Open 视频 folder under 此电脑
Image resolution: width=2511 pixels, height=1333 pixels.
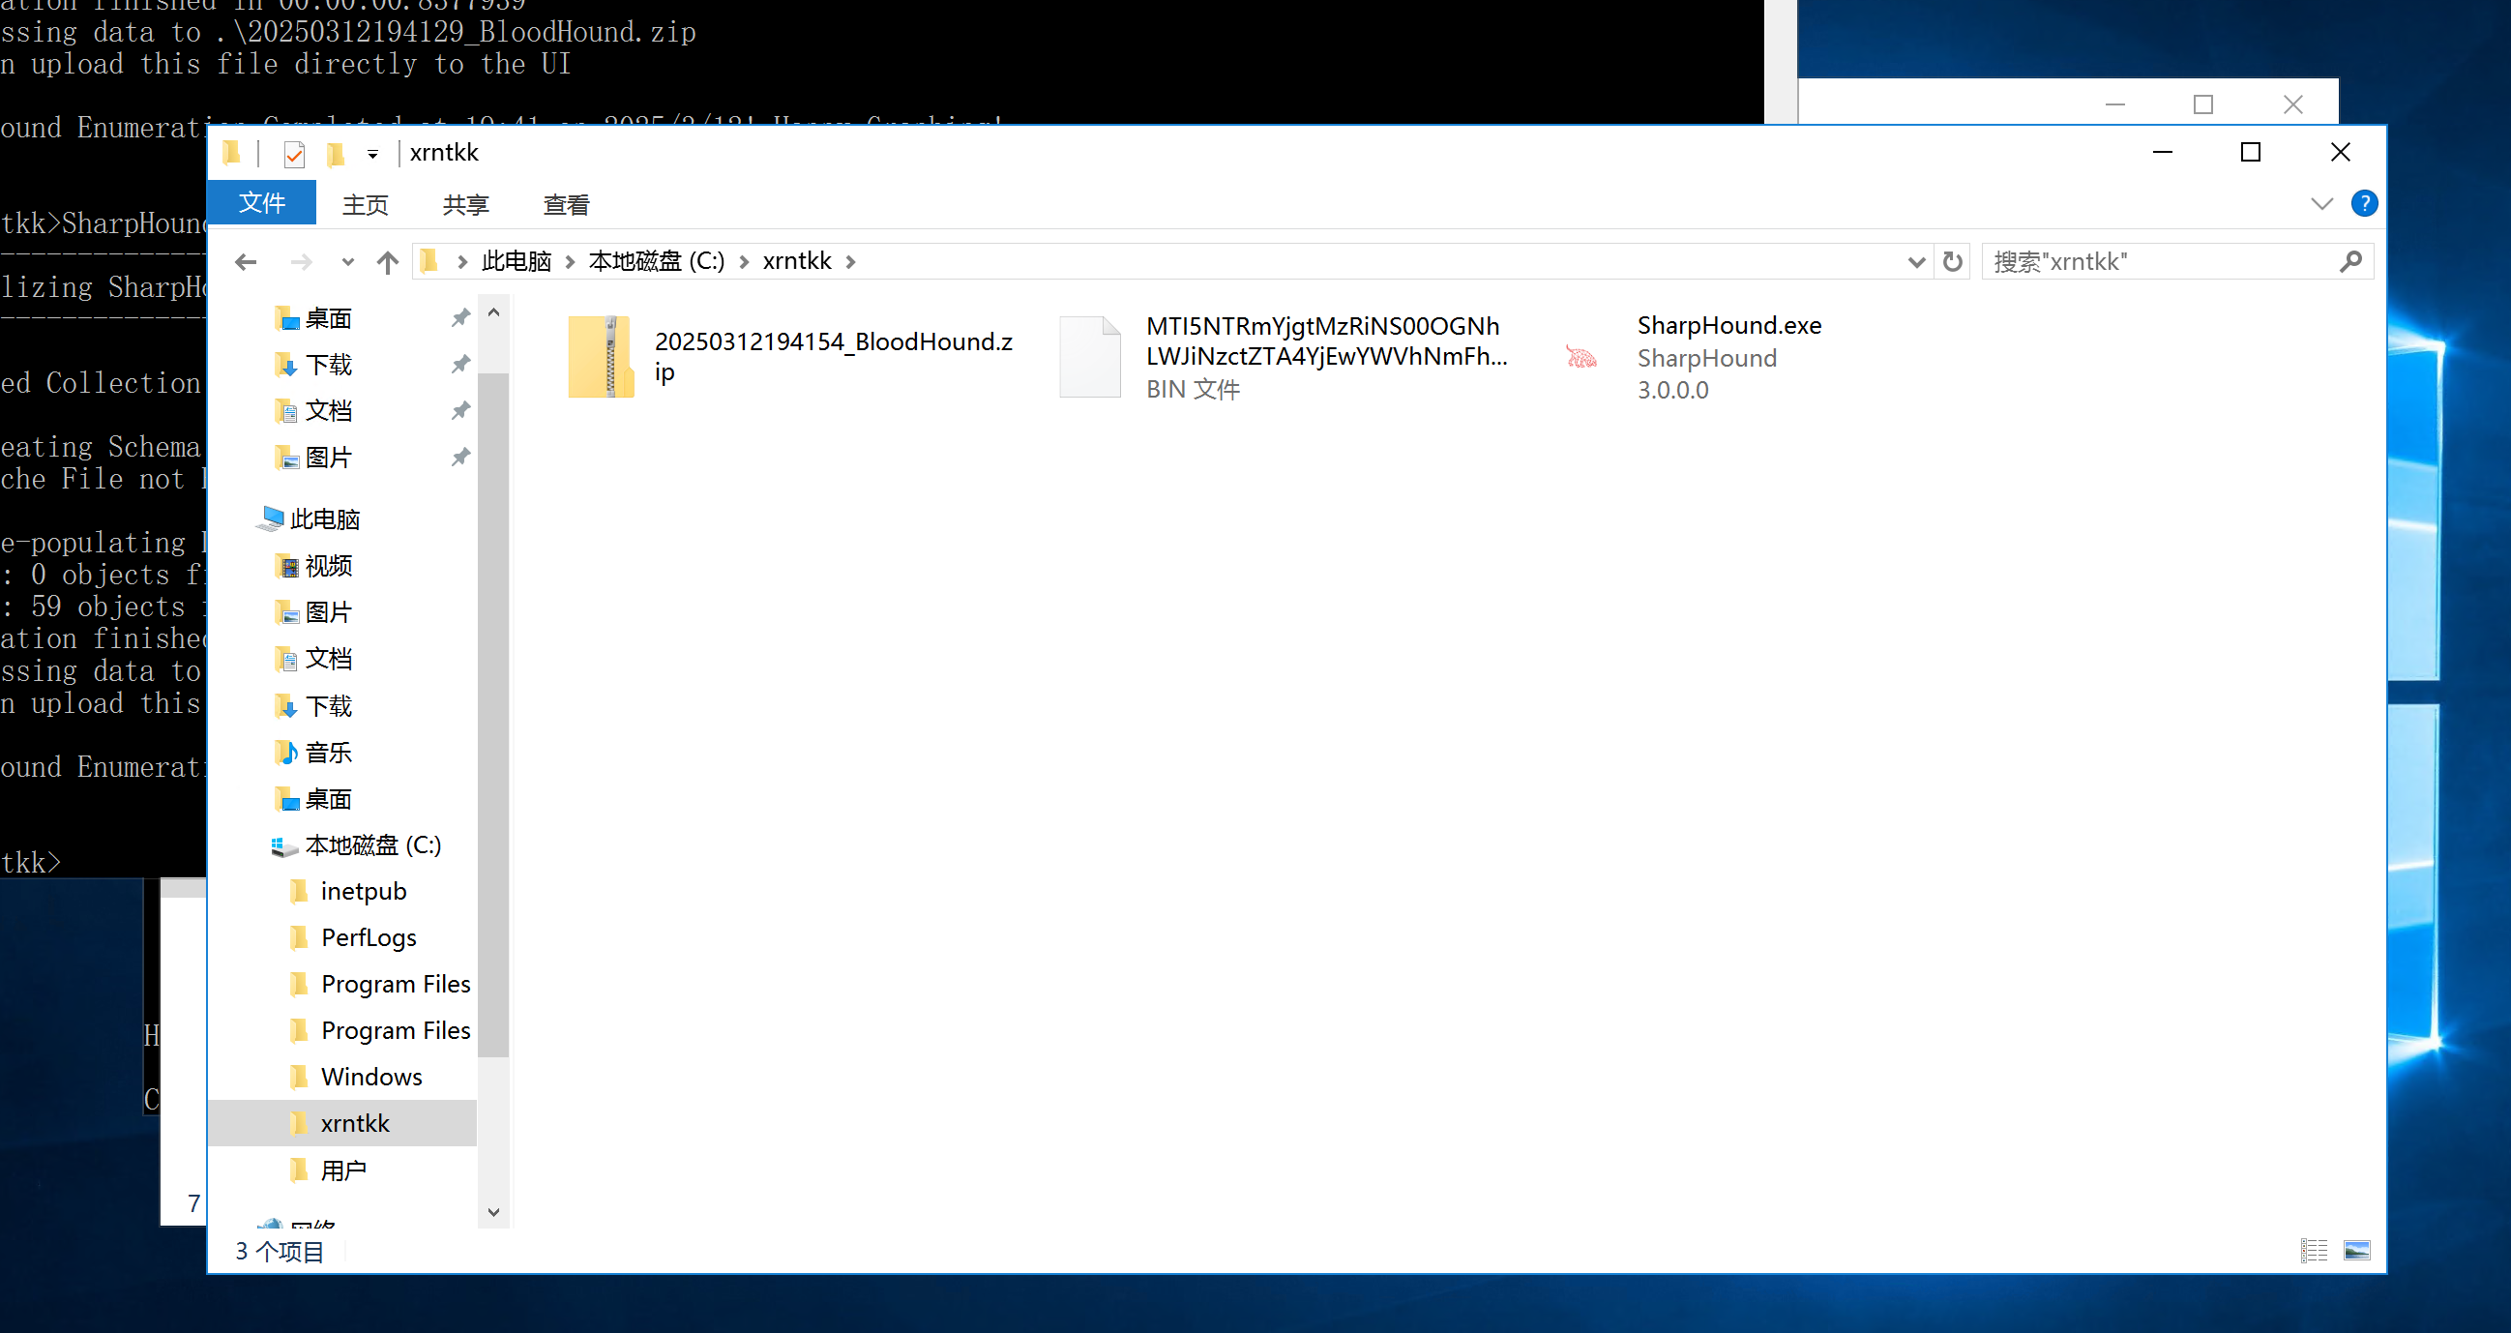point(329,566)
